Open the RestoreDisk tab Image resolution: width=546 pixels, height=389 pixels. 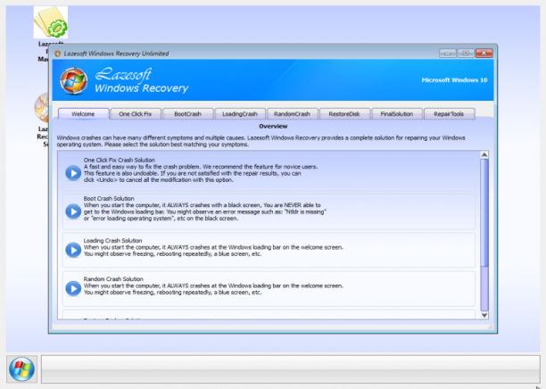344,114
